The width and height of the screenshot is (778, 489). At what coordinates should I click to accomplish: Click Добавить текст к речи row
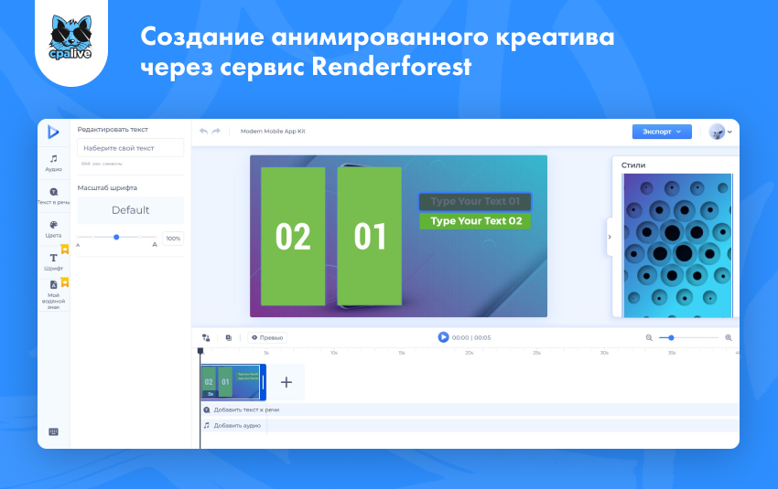[x=470, y=409]
